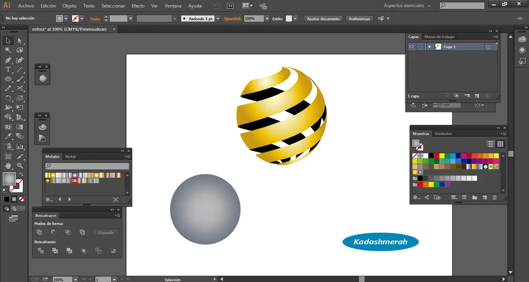The height and width of the screenshot is (282, 529).
Task: Select the Magic Wand tool
Action: (x=8, y=50)
